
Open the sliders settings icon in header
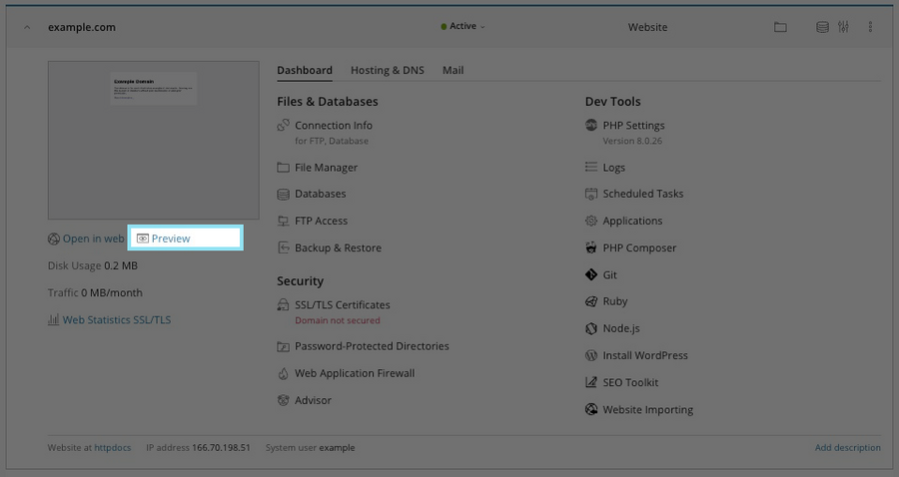pos(843,27)
